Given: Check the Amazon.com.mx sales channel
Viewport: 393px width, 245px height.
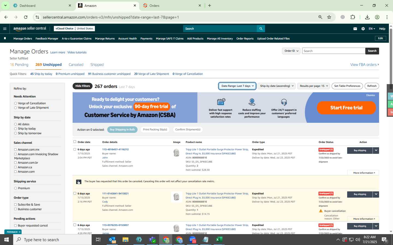Looking at the screenshot, I should point(16,149).
